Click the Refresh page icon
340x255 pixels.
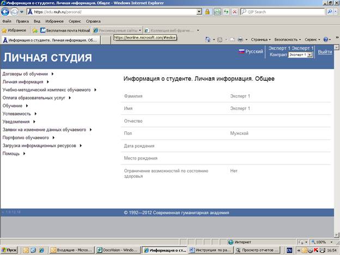click(226, 11)
